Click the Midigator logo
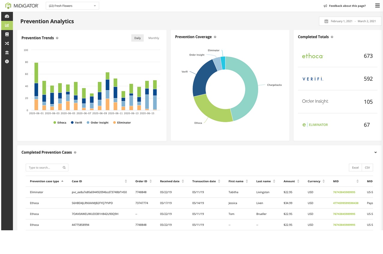Viewport: 383px width, 254px height. tap(22, 6)
